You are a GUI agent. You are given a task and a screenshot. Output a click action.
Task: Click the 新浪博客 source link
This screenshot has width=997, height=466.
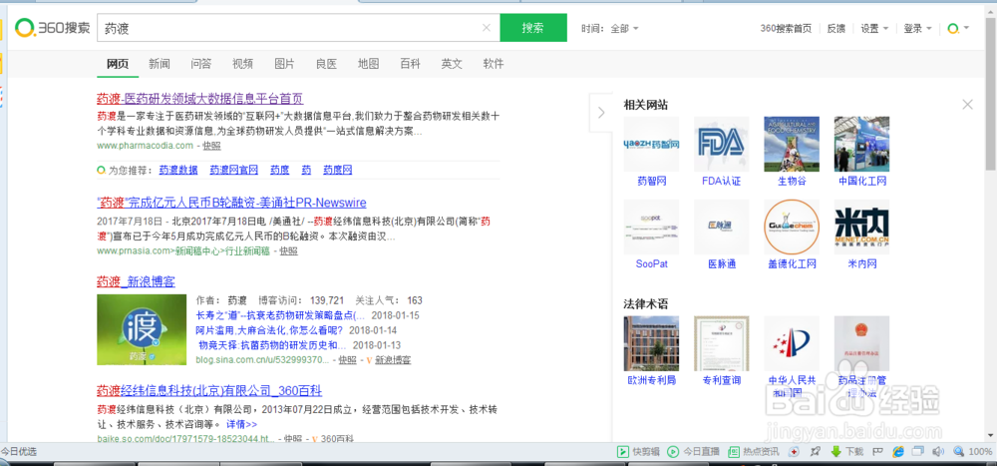(x=392, y=360)
